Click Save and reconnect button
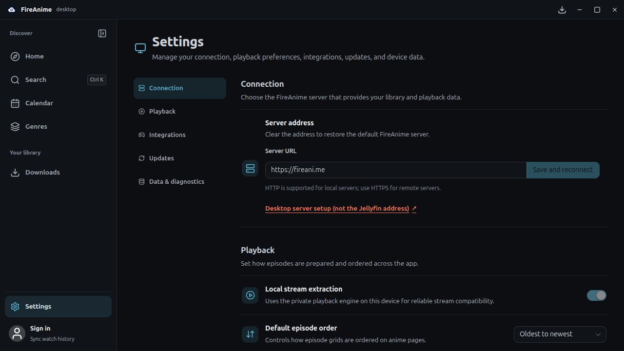 coord(563,170)
